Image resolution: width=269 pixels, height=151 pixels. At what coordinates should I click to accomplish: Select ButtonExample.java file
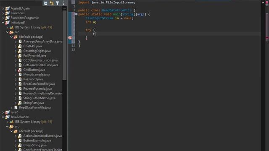coord(37,141)
